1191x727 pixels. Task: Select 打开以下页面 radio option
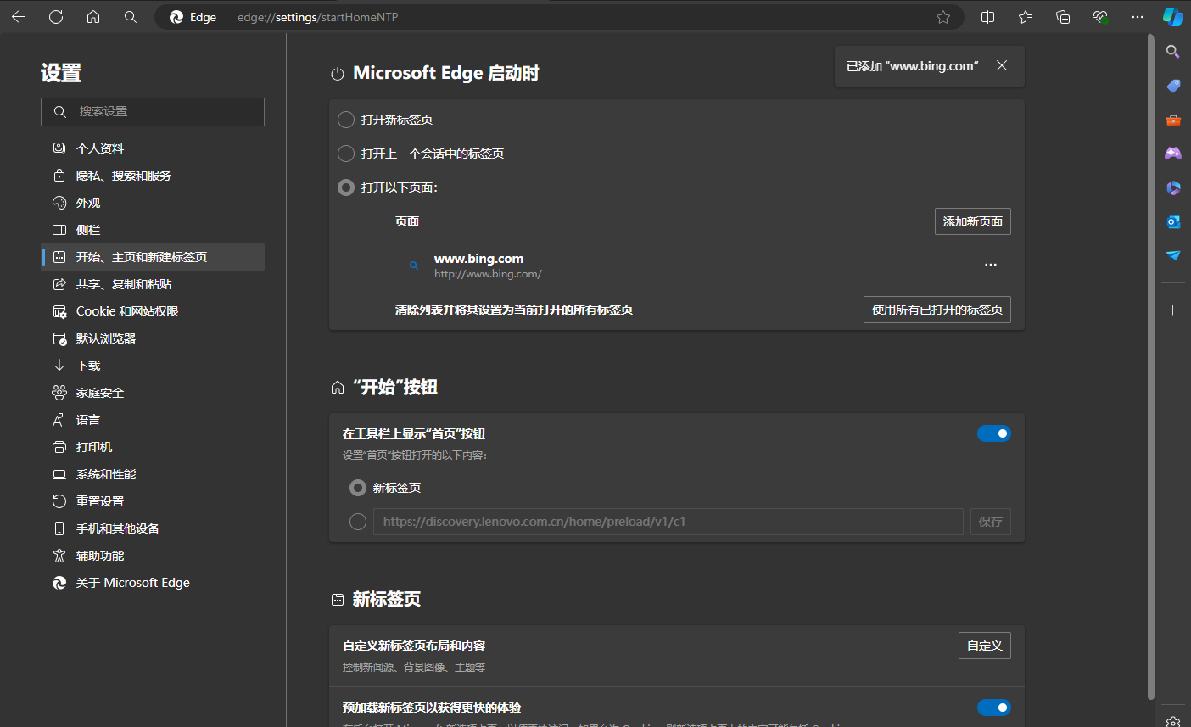(346, 187)
